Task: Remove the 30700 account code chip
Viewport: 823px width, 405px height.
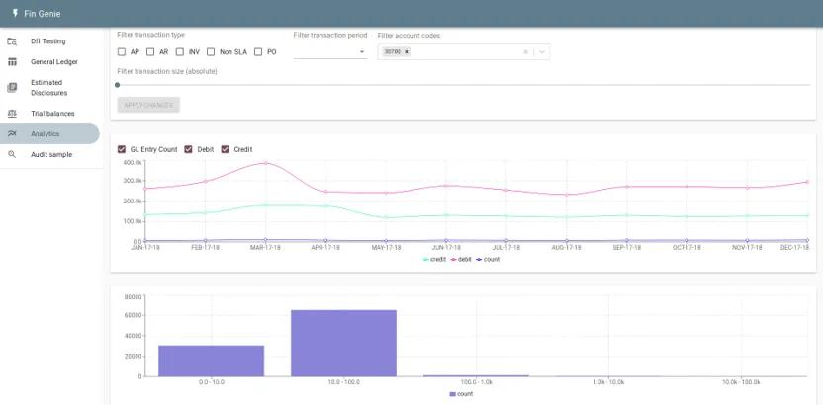Action: (407, 52)
